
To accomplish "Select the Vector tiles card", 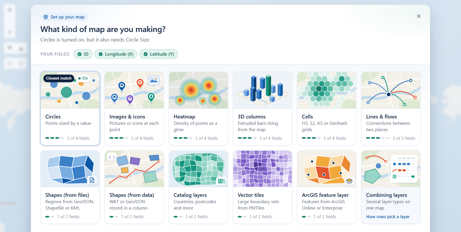I will 262,187.
